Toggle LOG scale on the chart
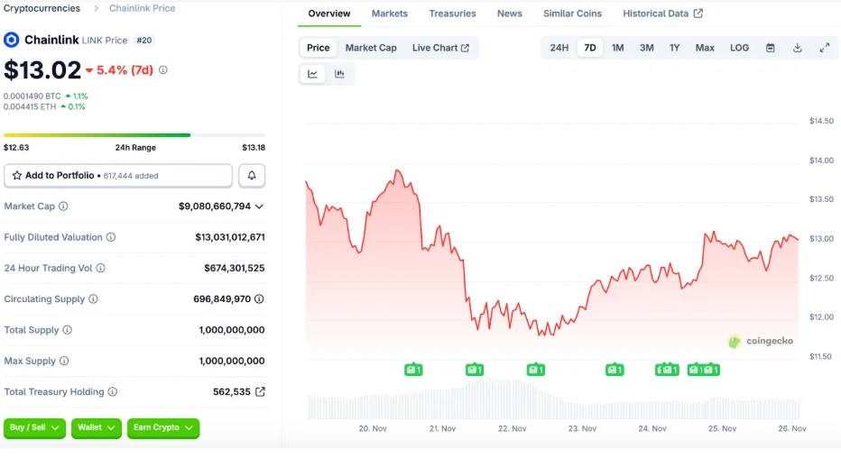The image size is (841, 458). pos(739,48)
